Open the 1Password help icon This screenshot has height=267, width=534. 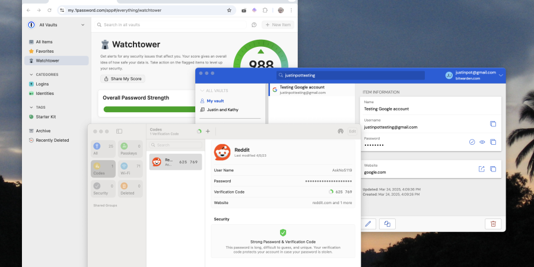[254, 25]
